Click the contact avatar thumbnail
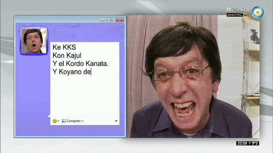273x153 pixels. (x=34, y=41)
